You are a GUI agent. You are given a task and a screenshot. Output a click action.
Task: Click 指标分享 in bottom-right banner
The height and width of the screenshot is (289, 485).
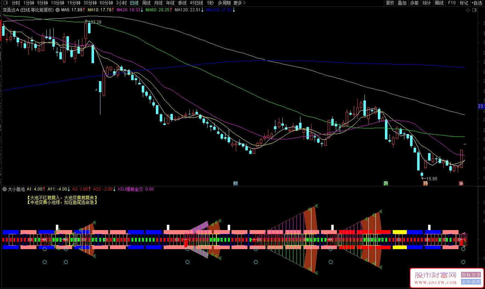point(471,274)
